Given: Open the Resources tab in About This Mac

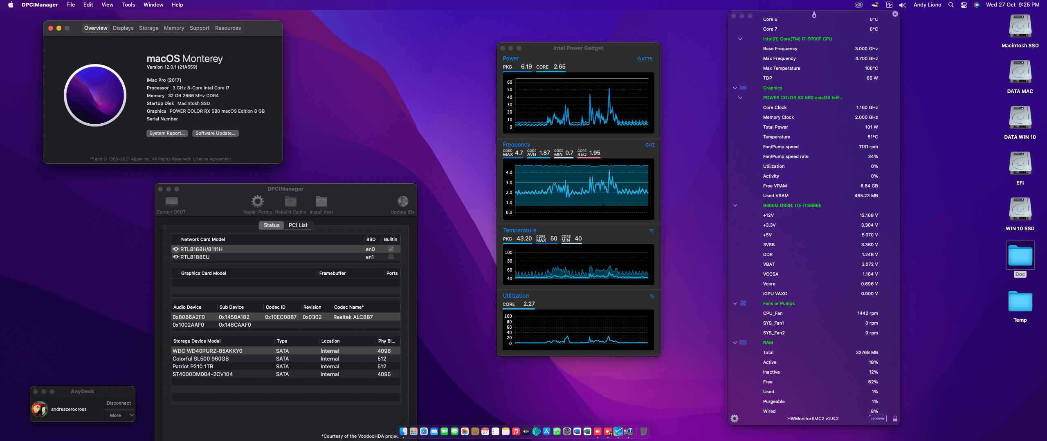Looking at the screenshot, I should pos(228,28).
